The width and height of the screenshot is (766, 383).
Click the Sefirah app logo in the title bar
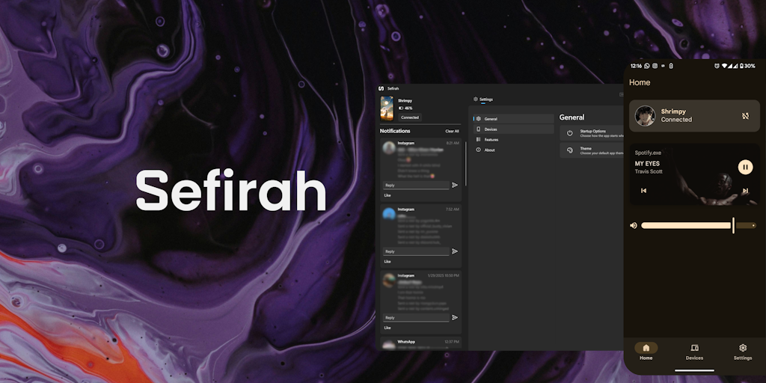click(381, 88)
